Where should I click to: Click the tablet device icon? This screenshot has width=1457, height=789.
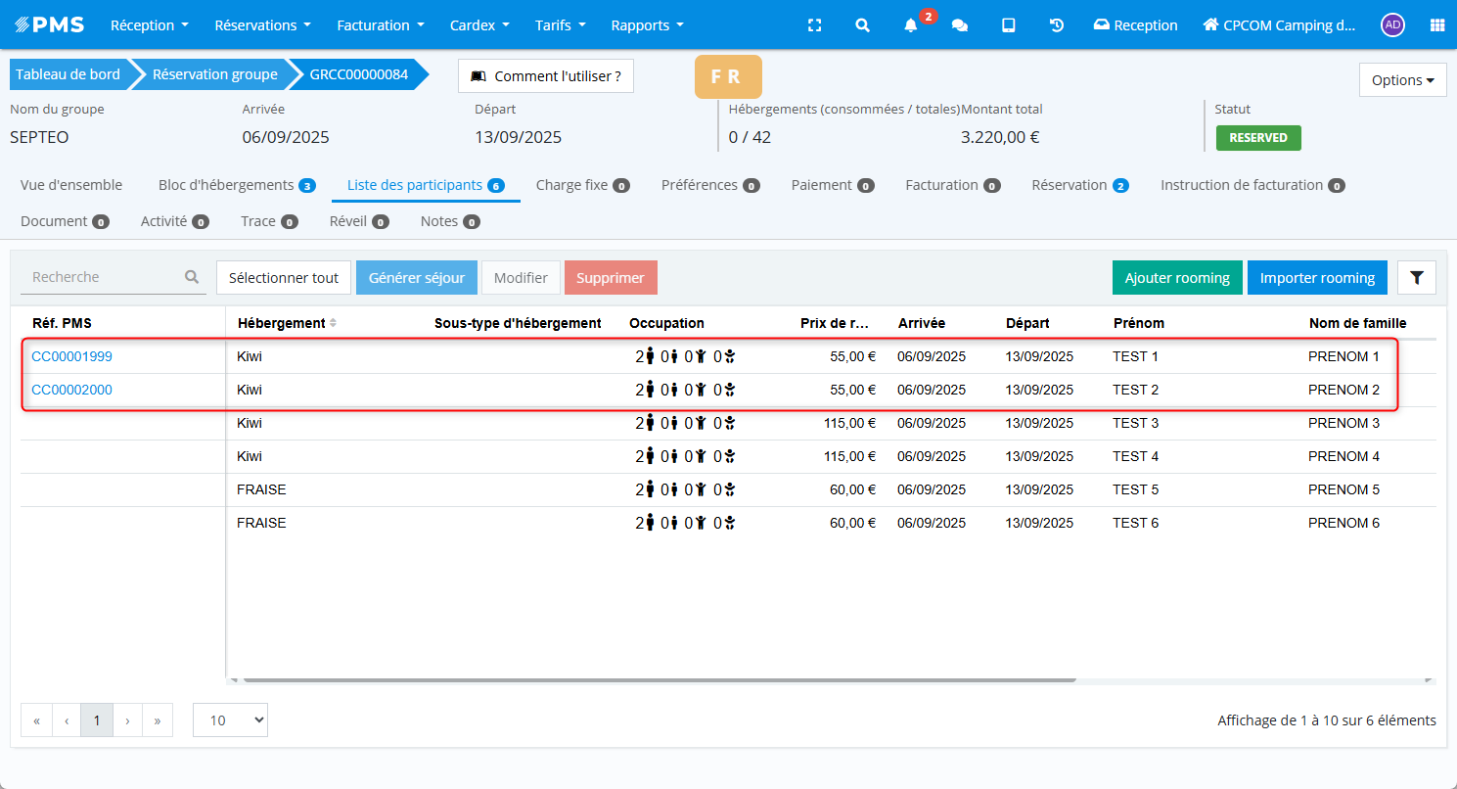1008,25
